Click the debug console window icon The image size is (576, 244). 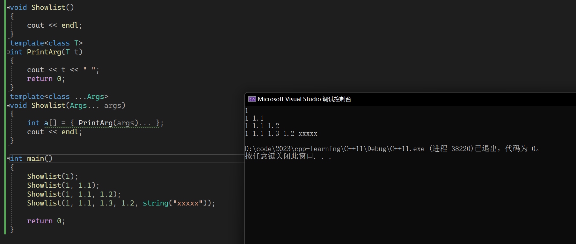(x=252, y=99)
